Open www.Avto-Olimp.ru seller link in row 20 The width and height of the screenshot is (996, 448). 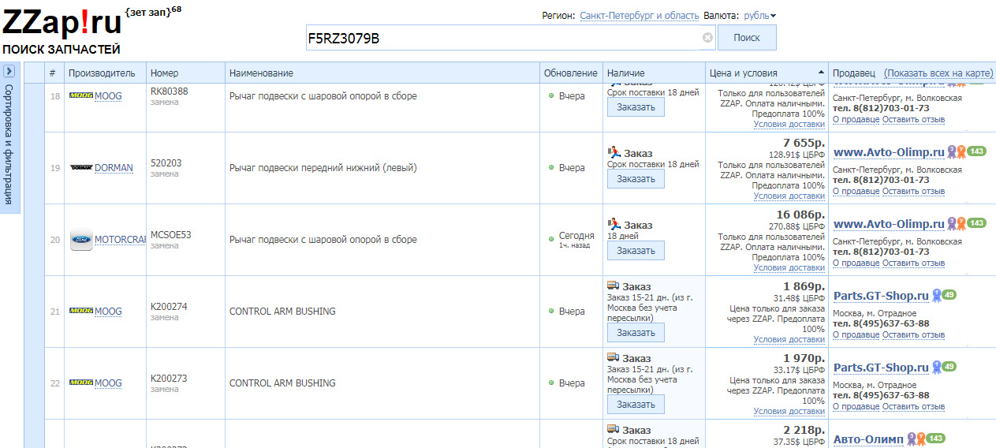coord(889,224)
